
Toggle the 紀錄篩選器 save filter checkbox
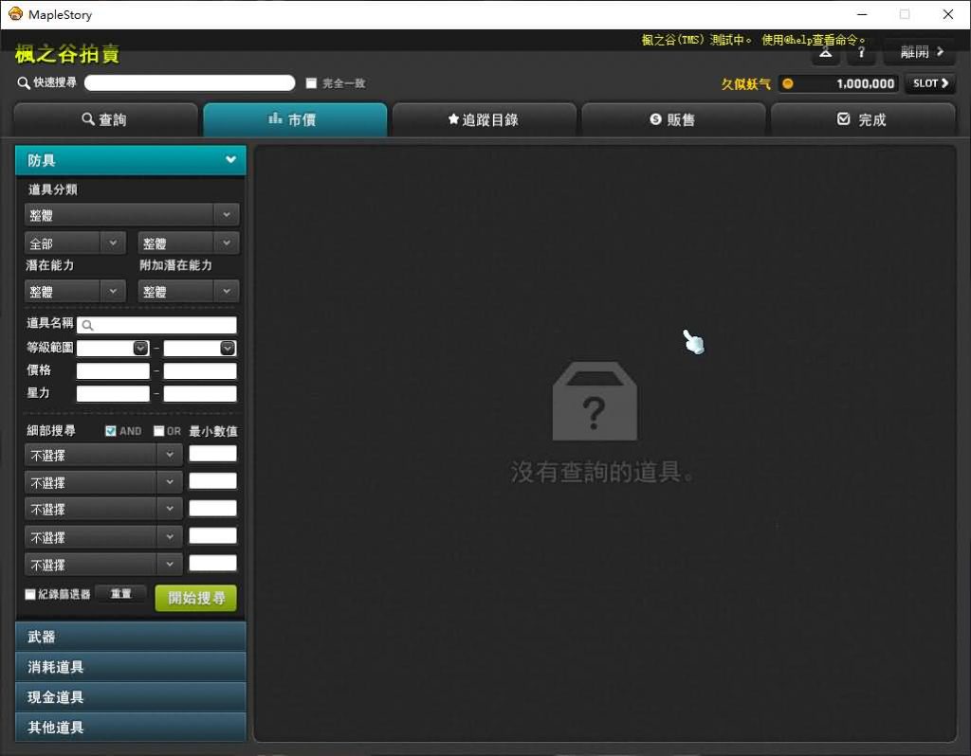[x=29, y=594]
